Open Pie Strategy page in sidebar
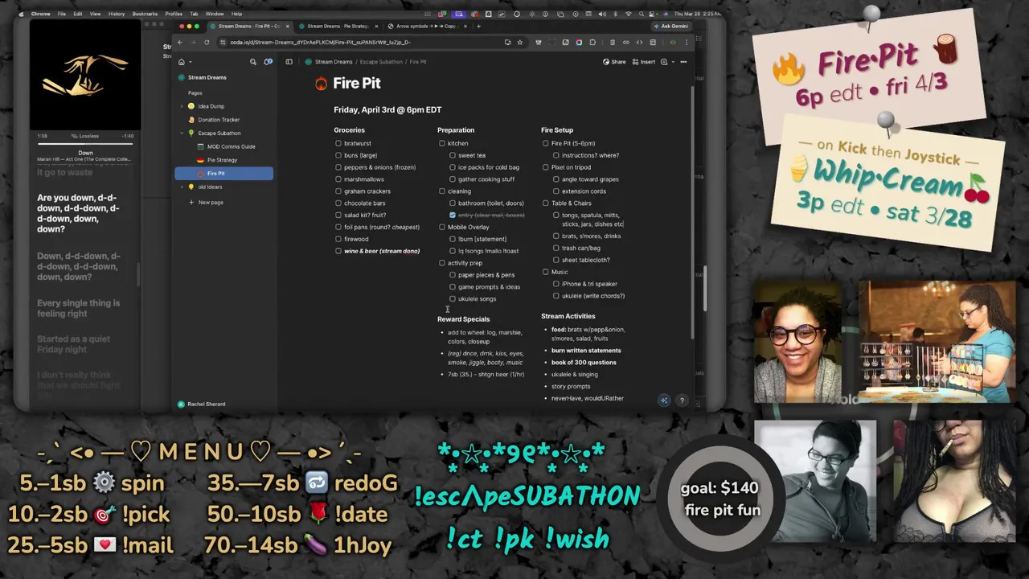The width and height of the screenshot is (1029, 579). (223, 160)
